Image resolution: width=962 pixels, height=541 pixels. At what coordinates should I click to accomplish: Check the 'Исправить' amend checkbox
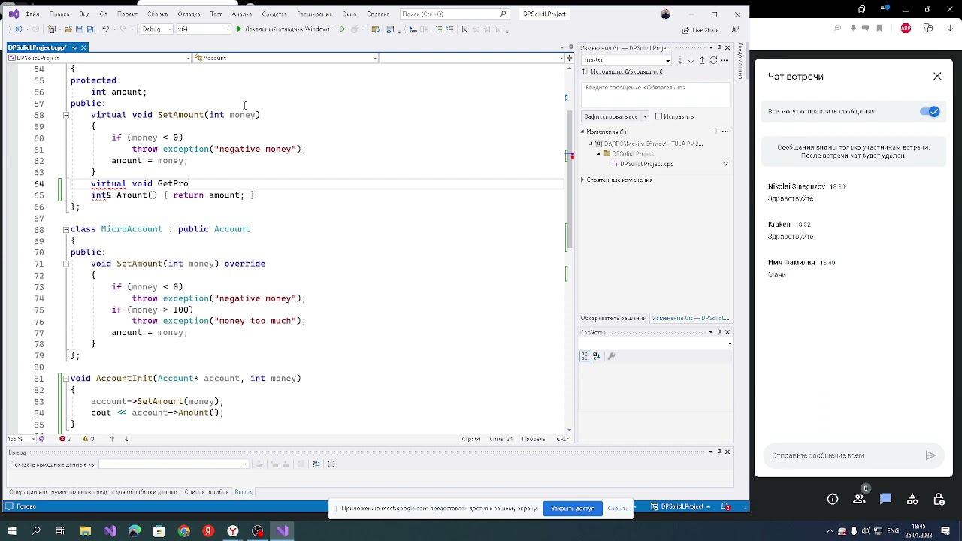(x=659, y=116)
